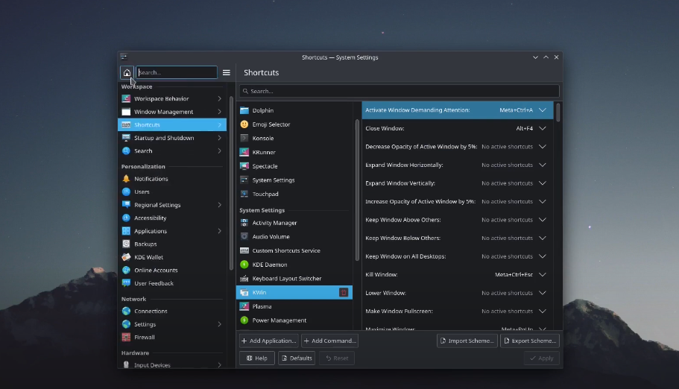Select the Emoji Selector icon entry

(x=244, y=124)
